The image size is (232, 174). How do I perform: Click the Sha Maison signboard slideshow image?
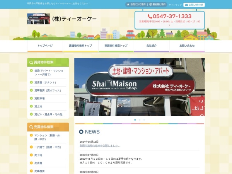tap(140, 87)
